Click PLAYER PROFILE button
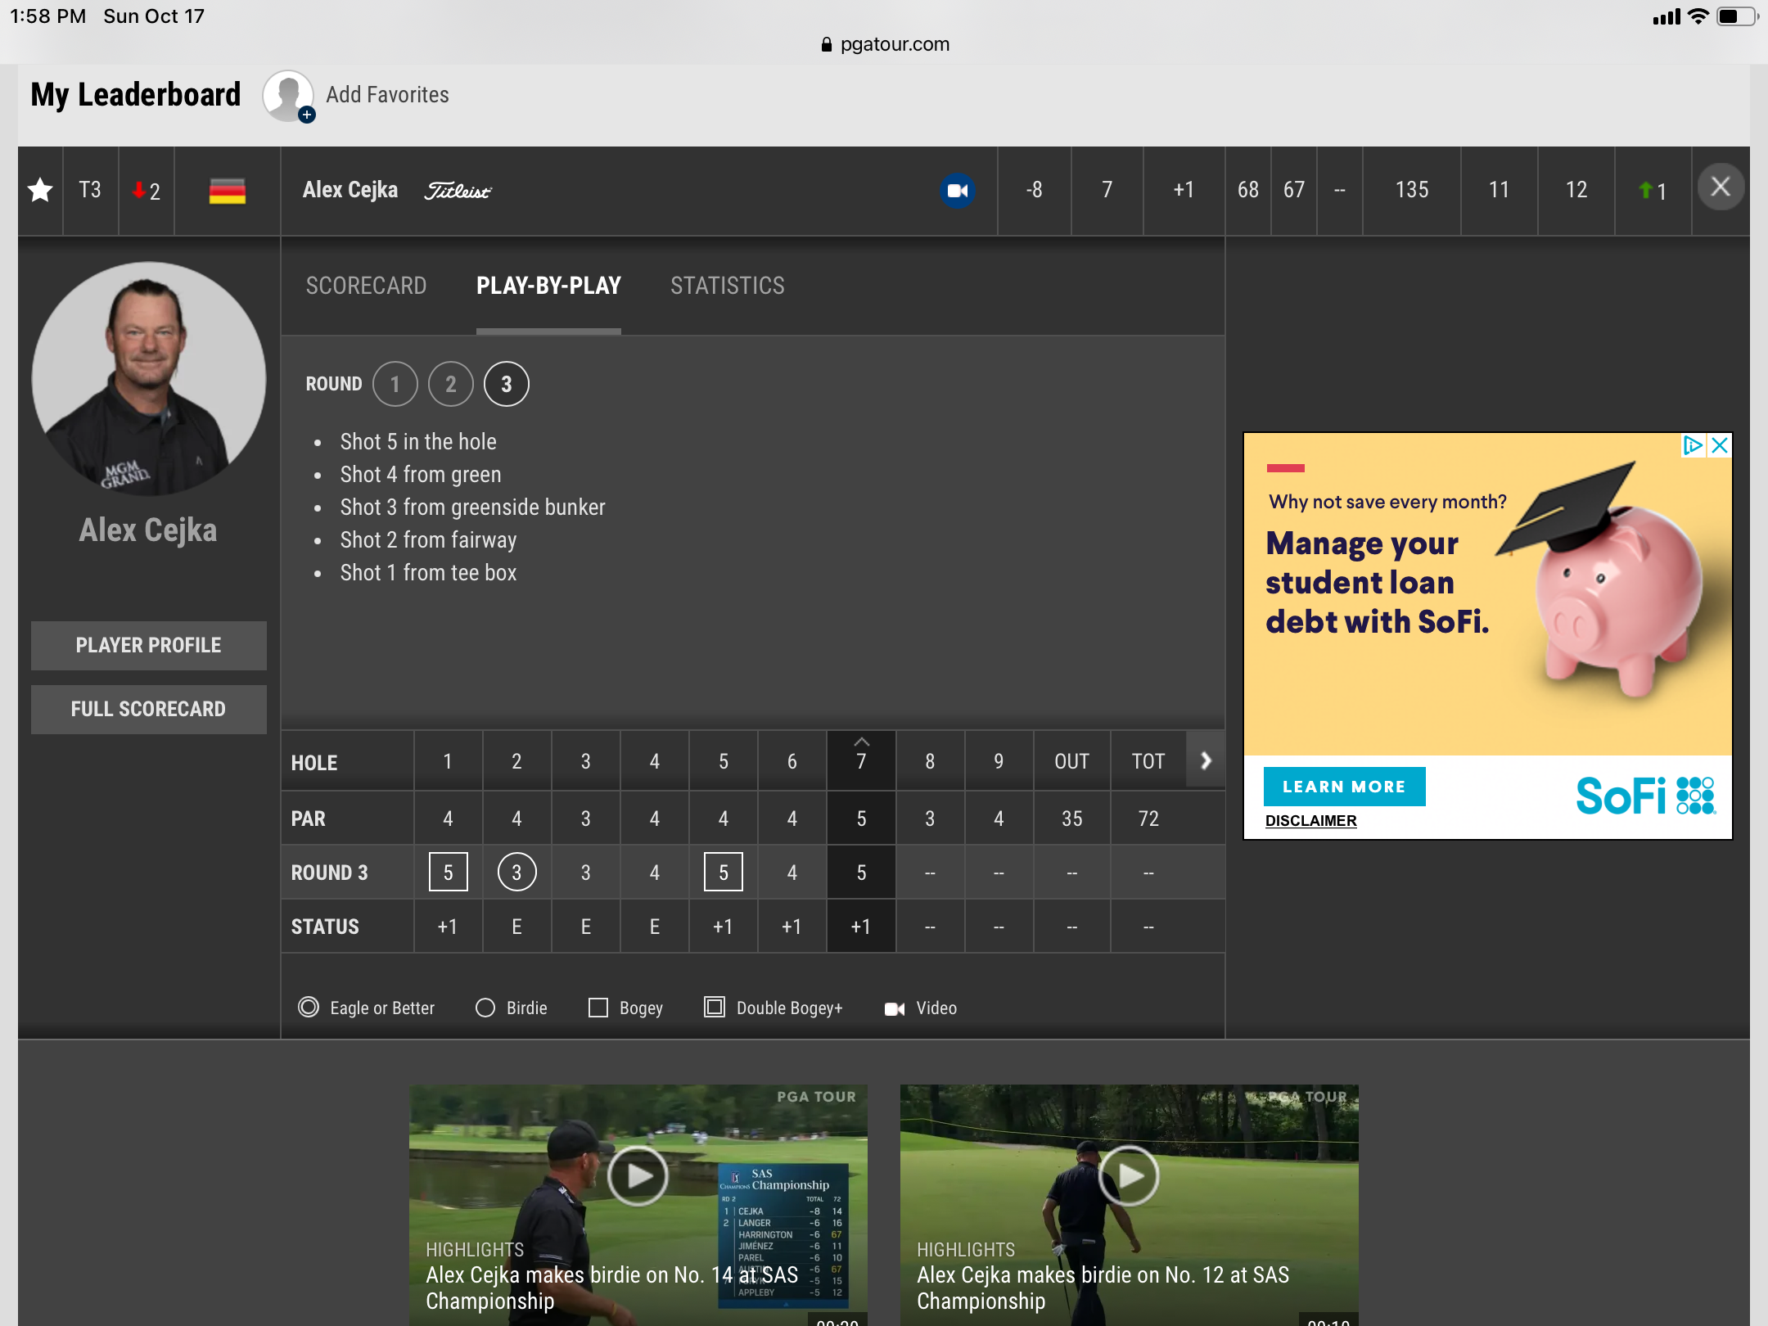The width and height of the screenshot is (1768, 1326). pos(147,643)
